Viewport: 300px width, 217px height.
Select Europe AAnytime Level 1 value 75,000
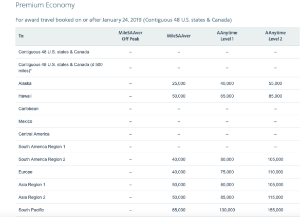pos(227,172)
